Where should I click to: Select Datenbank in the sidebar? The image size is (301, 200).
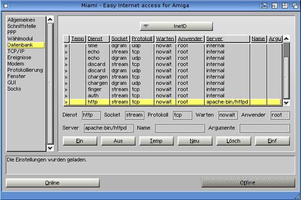pos(26,45)
